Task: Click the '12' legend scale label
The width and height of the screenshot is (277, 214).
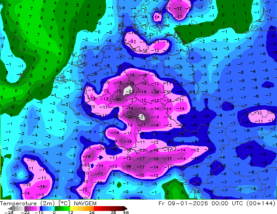Action: click(x=71, y=212)
